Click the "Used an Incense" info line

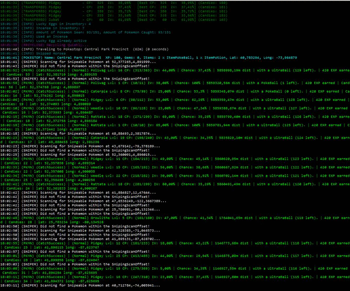pyautogui.click(x=34, y=37)
